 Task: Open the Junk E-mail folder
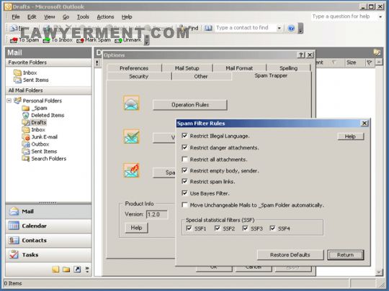pos(40,137)
